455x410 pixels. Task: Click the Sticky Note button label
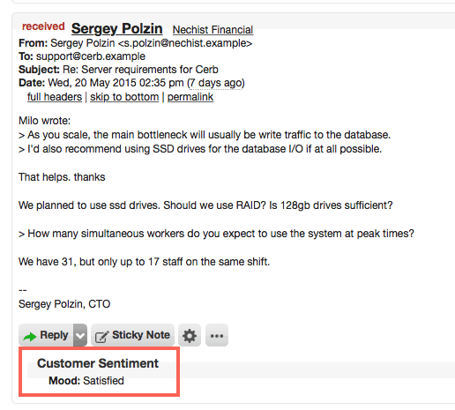click(x=141, y=335)
